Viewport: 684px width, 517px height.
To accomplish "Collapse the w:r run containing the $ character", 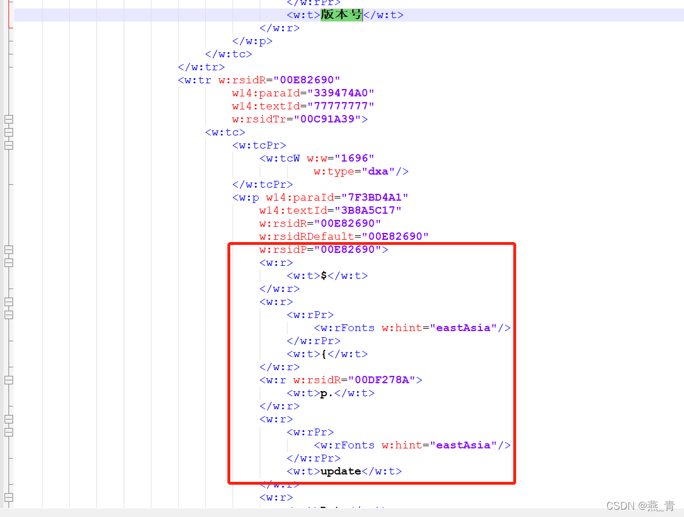I will 8,261.
